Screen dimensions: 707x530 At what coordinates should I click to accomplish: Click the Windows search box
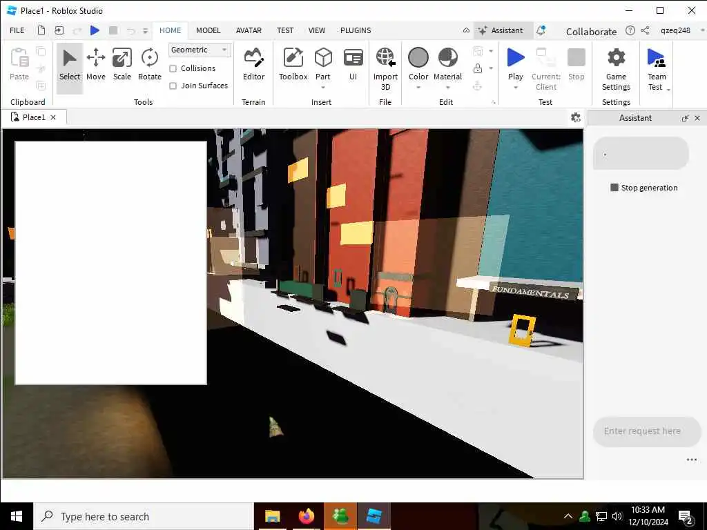(144, 516)
